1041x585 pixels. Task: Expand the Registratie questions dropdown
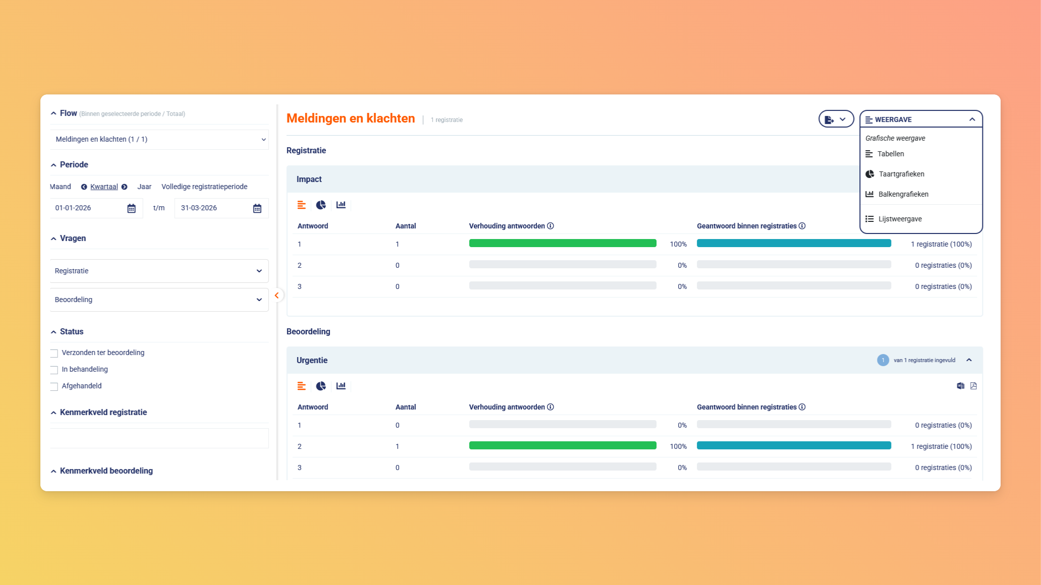tap(159, 271)
